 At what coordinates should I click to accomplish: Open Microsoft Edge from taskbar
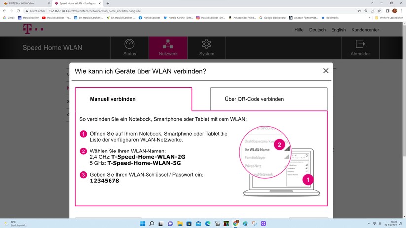point(208,224)
